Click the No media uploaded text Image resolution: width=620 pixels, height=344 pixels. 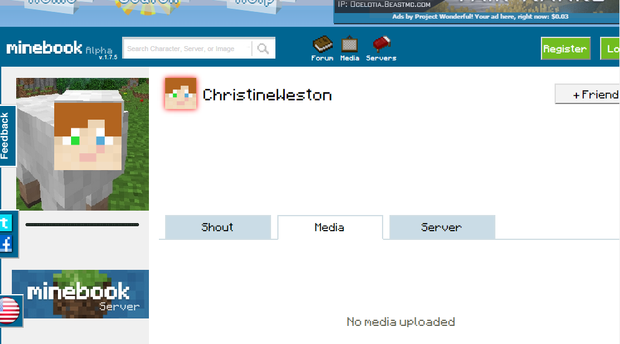tap(401, 322)
